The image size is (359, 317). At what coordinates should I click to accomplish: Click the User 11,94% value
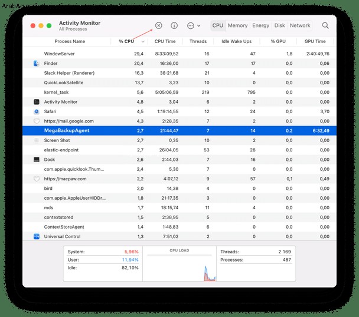[x=130, y=260]
